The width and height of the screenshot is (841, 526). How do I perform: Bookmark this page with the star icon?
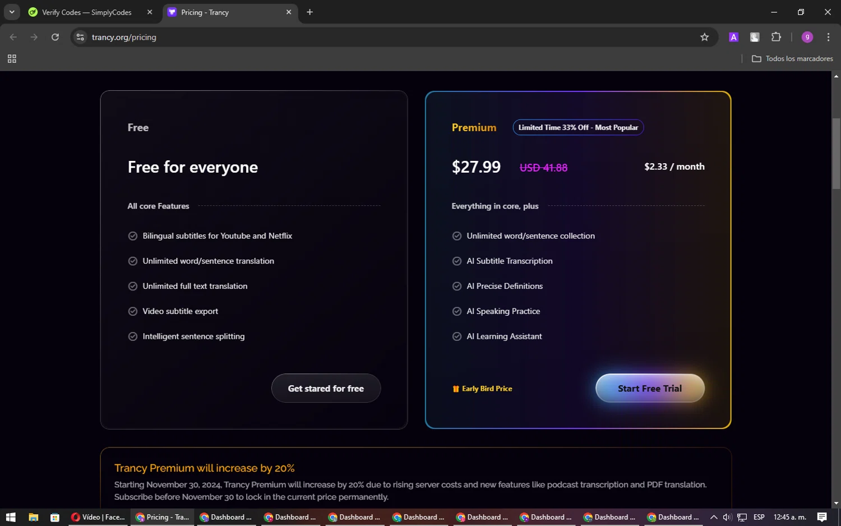705,37
